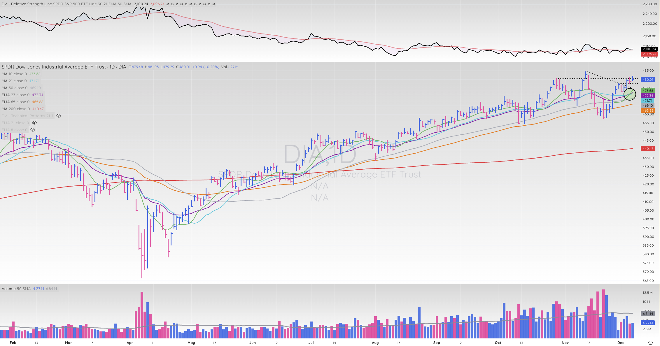Select the green circle drawing on the chart
Image resolution: width=660 pixels, height=346 pixels.
click(630, 94)
